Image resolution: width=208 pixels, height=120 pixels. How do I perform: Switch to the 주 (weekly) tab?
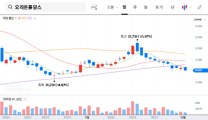click(x=135, y=7)
